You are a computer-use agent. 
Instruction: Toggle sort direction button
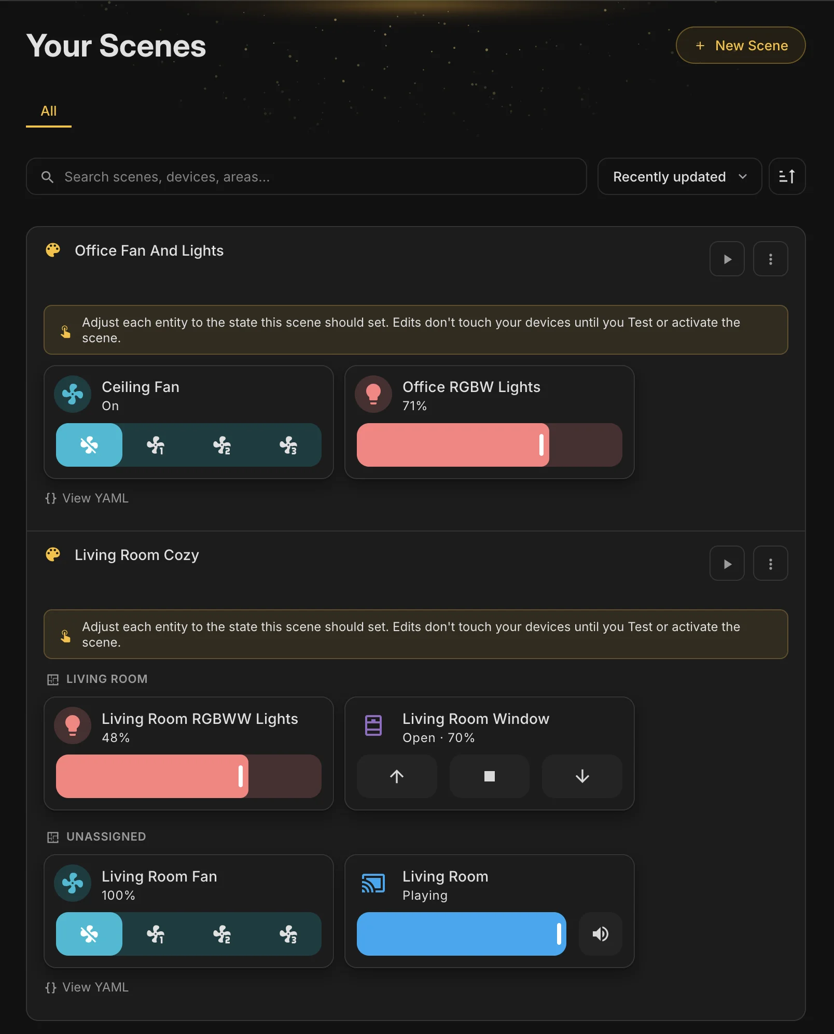[787, 176]
